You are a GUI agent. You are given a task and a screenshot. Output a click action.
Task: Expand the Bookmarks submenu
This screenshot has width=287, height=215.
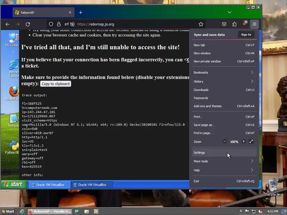224,73
